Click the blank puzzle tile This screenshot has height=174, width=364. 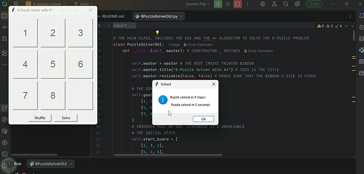coord(80,96)
